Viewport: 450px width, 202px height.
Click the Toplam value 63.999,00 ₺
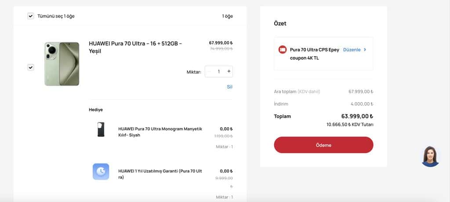(357, 116)
